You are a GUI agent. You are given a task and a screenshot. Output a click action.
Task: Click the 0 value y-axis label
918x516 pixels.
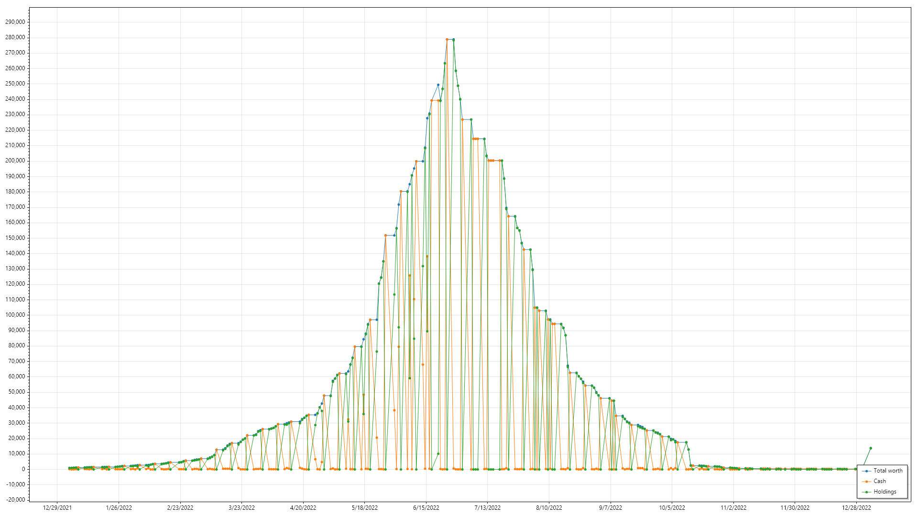coord(23,469)
